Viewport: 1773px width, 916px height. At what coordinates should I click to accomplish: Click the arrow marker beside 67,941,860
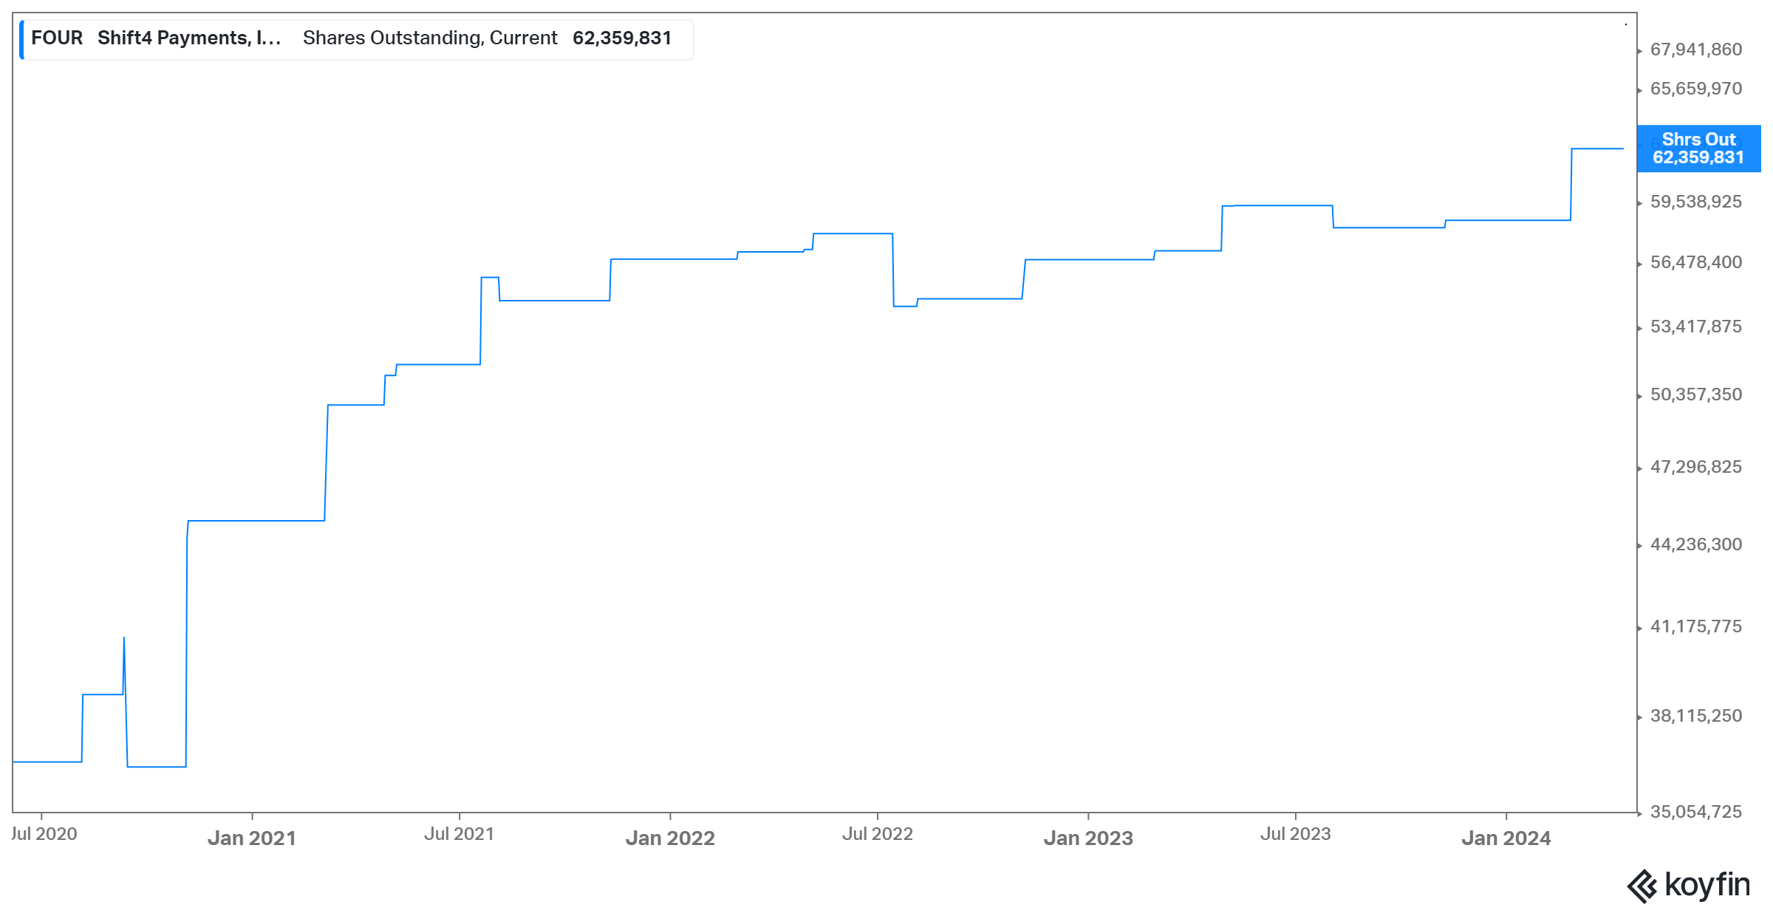(1639, 52)
